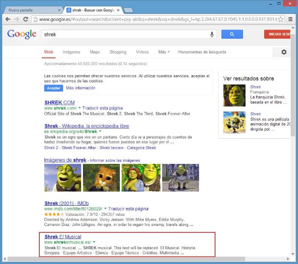Close the 'Nueva pestaña' tab

click(59, 10)
